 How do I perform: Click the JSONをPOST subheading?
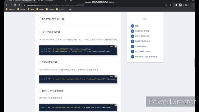(x=50, y=62)
